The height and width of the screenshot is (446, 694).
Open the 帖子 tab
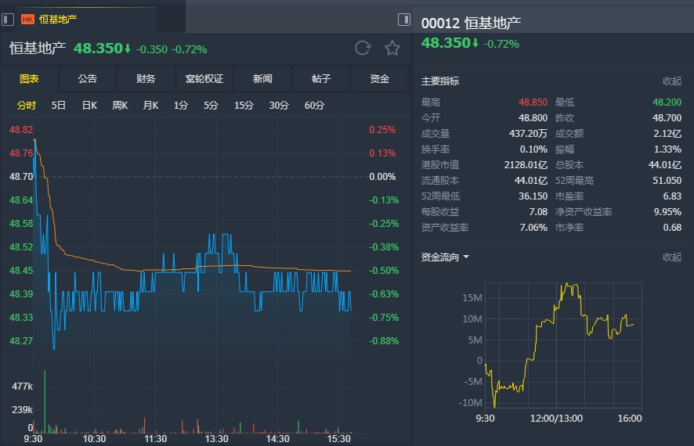[321, 79]
